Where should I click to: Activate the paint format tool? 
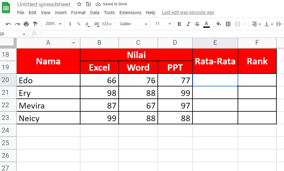35,24
